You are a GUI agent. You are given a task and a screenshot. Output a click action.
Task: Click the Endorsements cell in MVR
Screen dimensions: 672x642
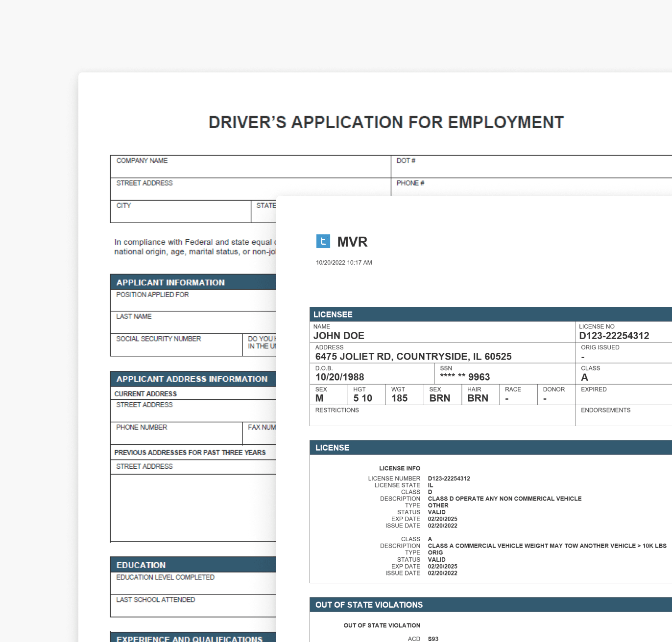tap(624, 415)
